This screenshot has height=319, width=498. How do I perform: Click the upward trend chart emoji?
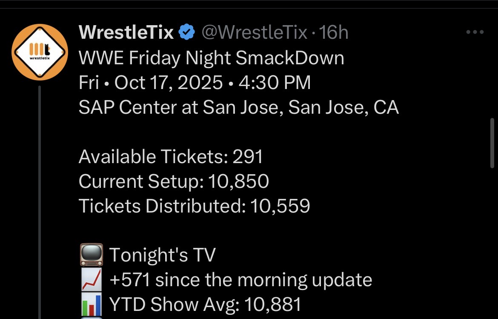point(91,280)
